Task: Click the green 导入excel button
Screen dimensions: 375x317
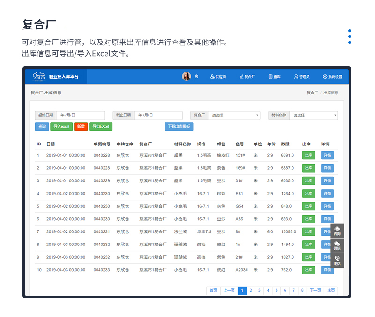Action: (61, 127)
